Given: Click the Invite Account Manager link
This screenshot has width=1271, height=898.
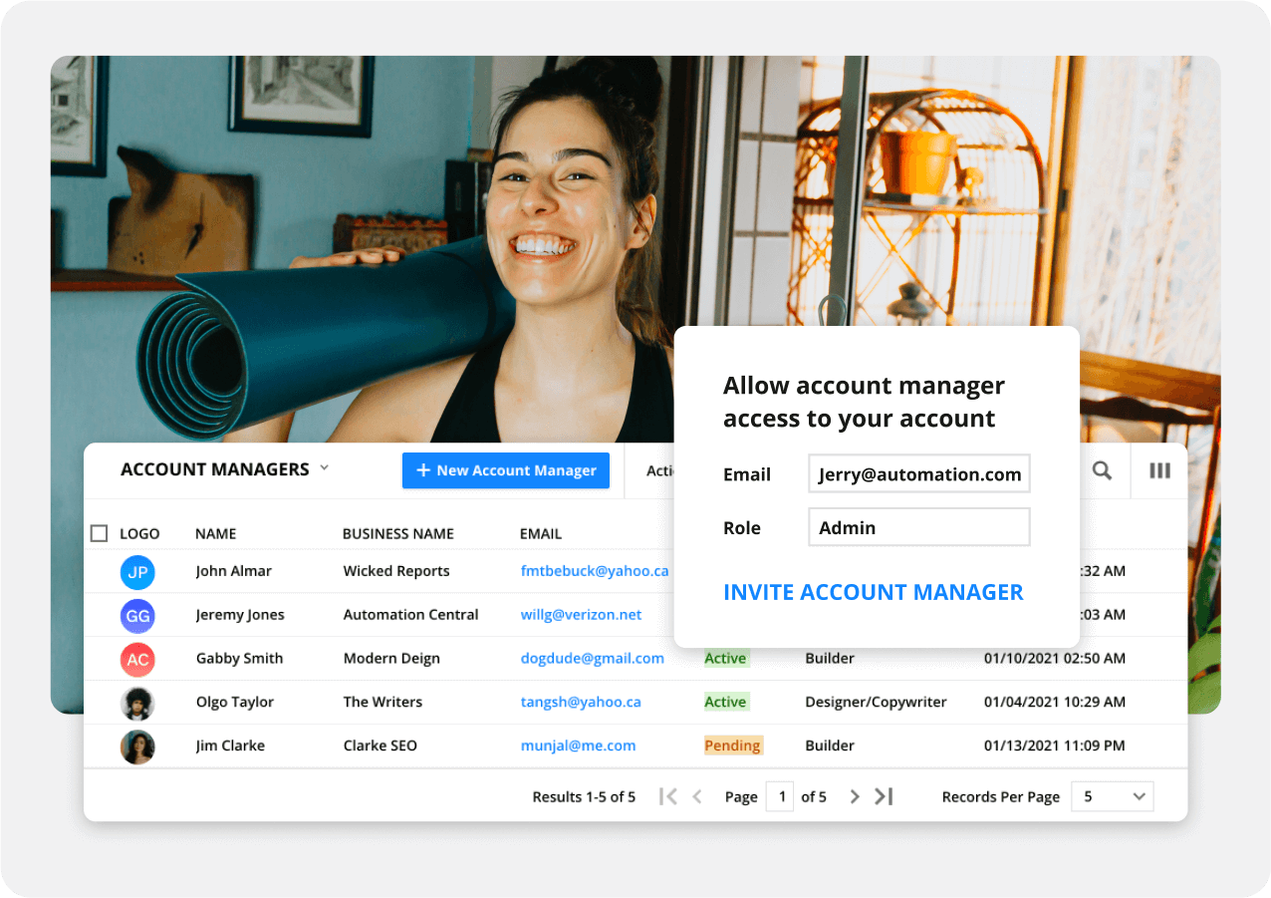Looking at the screenshot, I should [874, 592].
